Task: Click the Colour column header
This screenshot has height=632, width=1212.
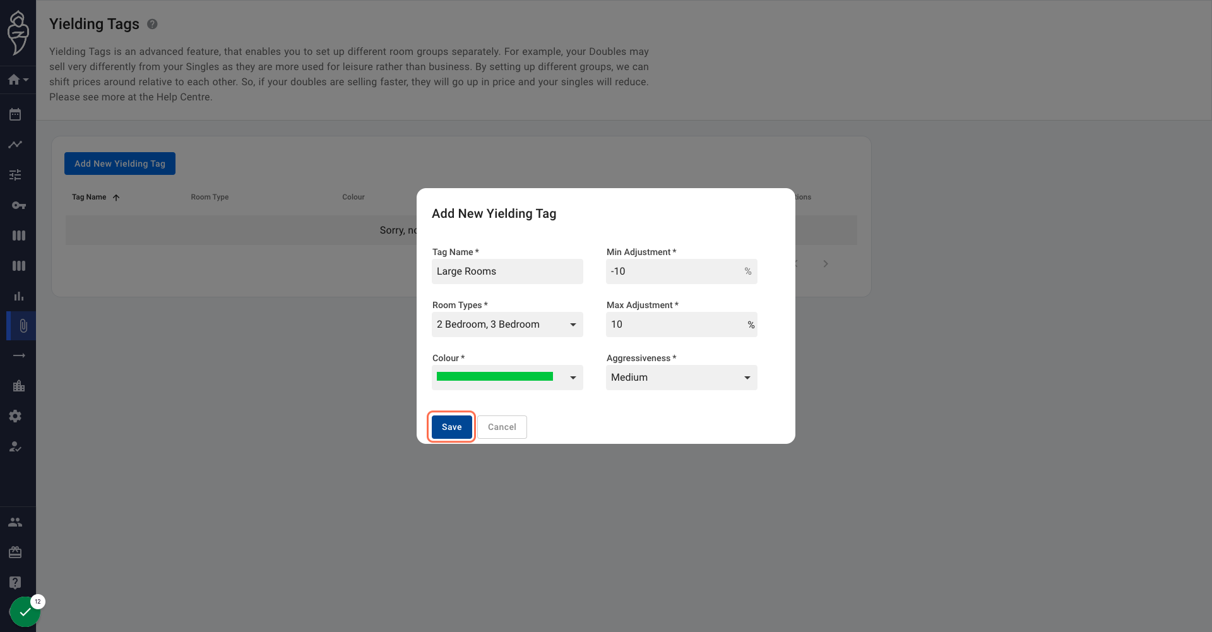Action: tap(353, 197)
